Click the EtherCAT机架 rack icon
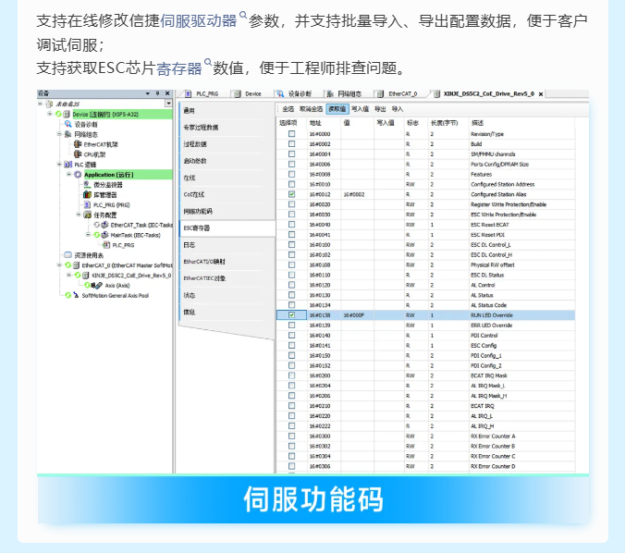625x553 pixels. [x=78, y=144]
